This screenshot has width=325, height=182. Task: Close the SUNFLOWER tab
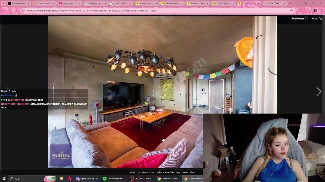click(x=284, y=4)
